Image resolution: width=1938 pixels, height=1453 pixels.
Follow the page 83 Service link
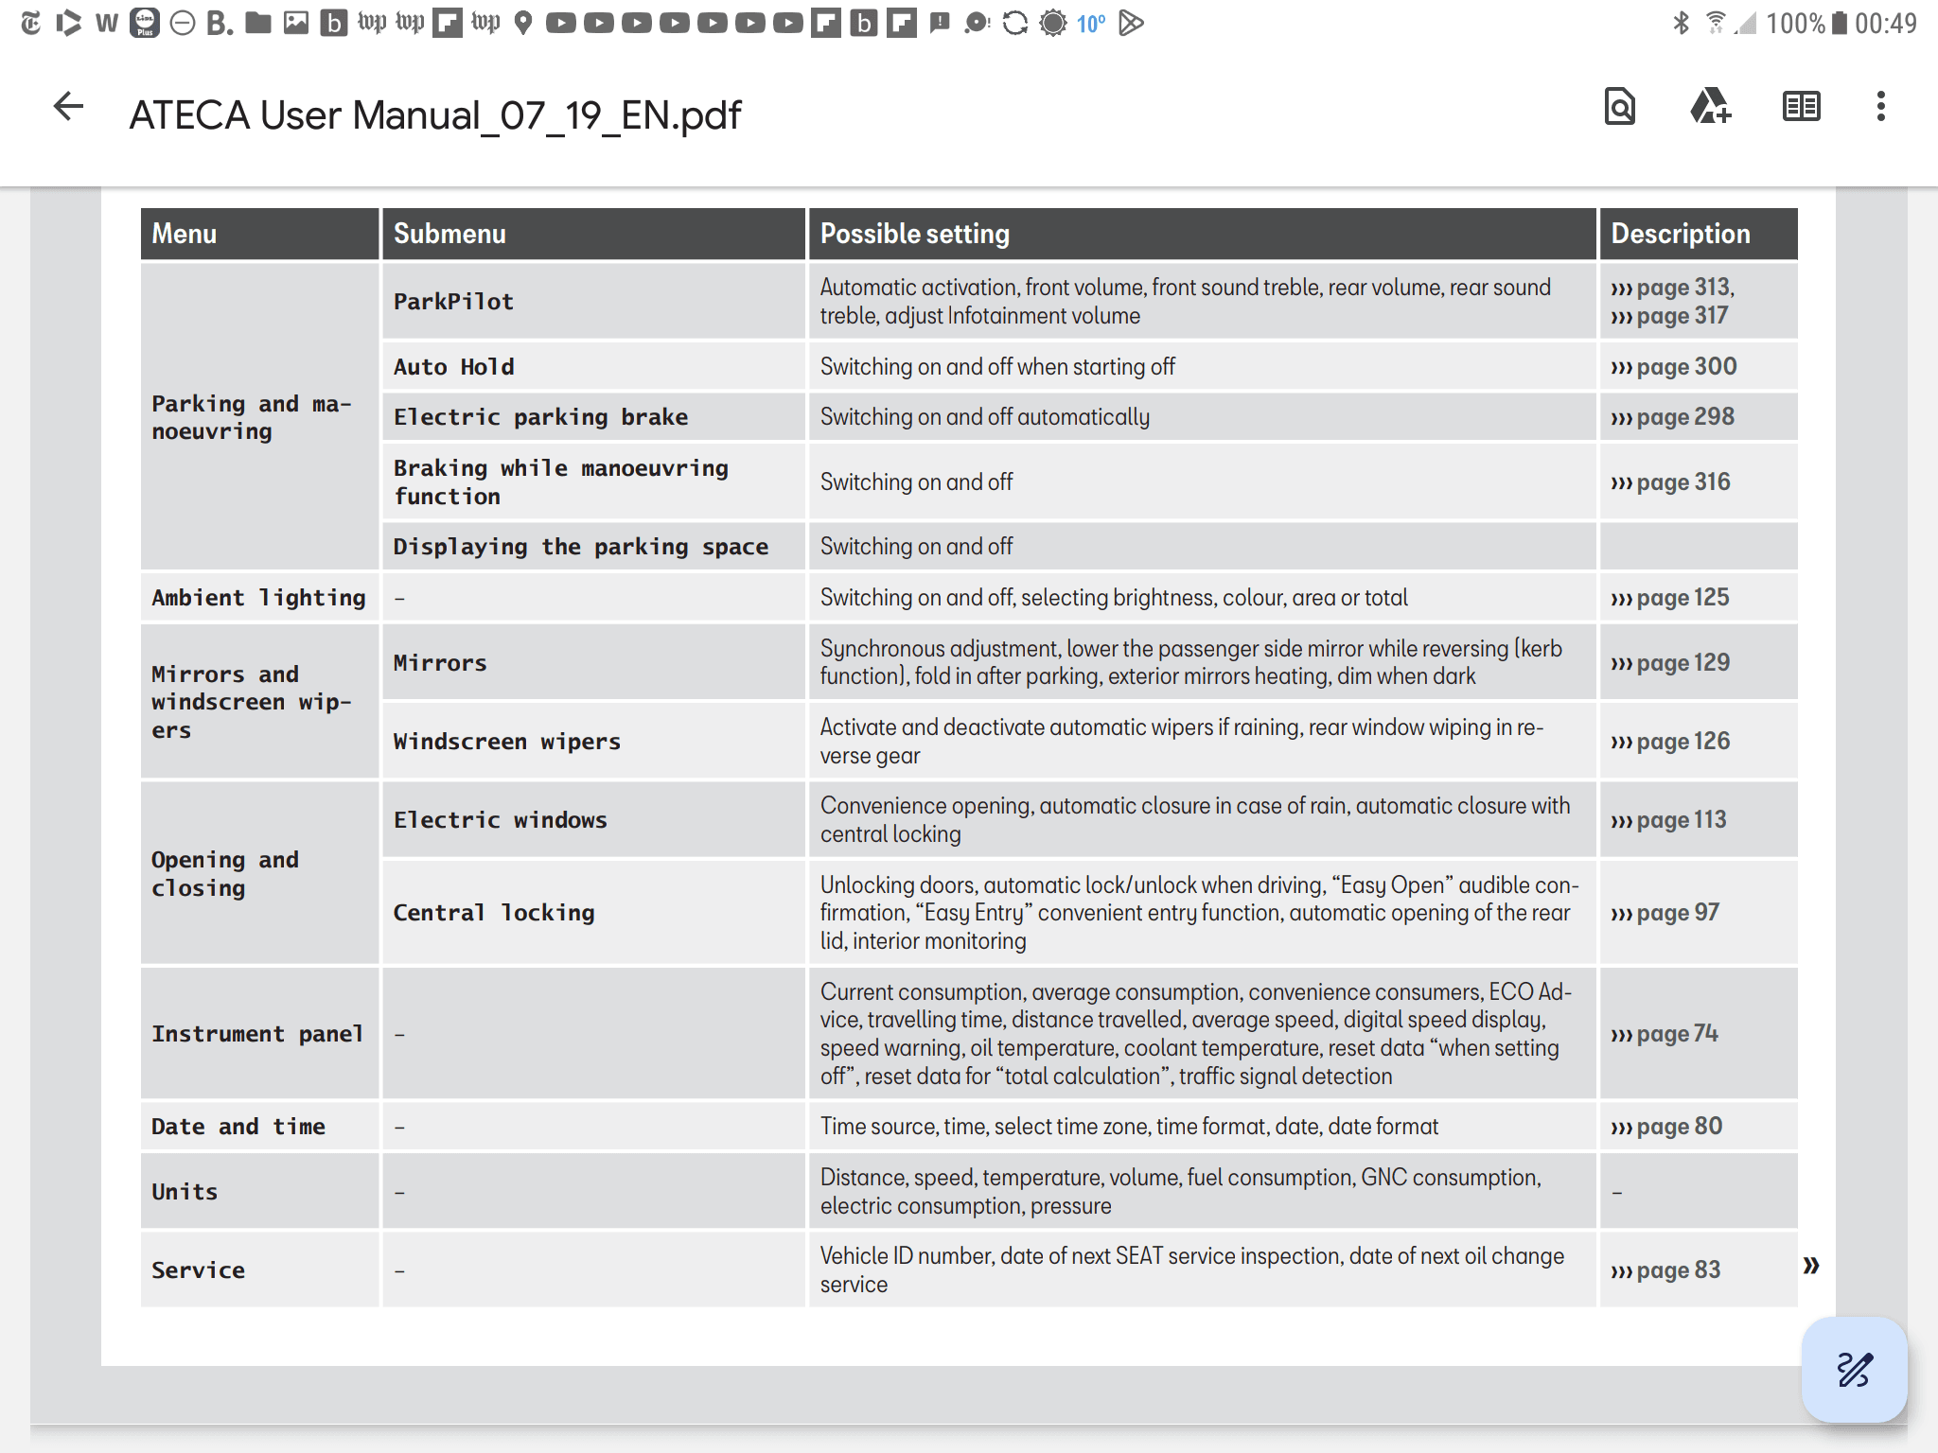tap(1665, 1270)
